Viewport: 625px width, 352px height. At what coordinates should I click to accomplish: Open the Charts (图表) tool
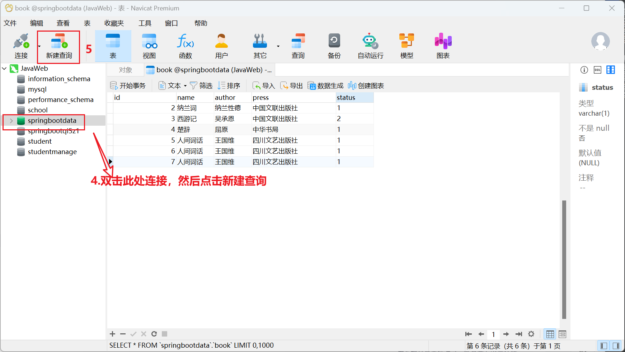coord(443,46)
